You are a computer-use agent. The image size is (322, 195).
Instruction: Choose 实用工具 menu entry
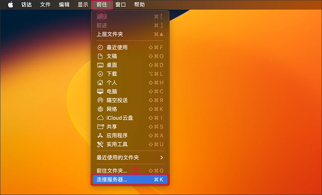coord(130,144)
